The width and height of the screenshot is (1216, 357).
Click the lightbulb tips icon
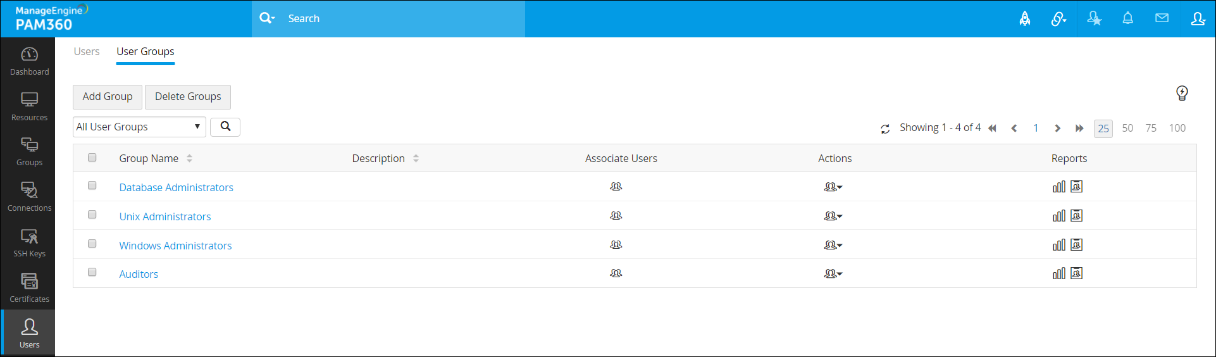(1182, 94)
